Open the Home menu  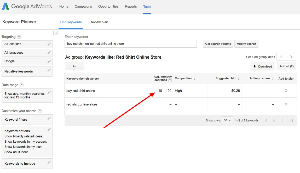click(x=64, y=6)
